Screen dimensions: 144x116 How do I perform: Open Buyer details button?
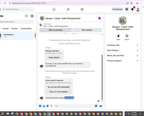pos(54,57)
